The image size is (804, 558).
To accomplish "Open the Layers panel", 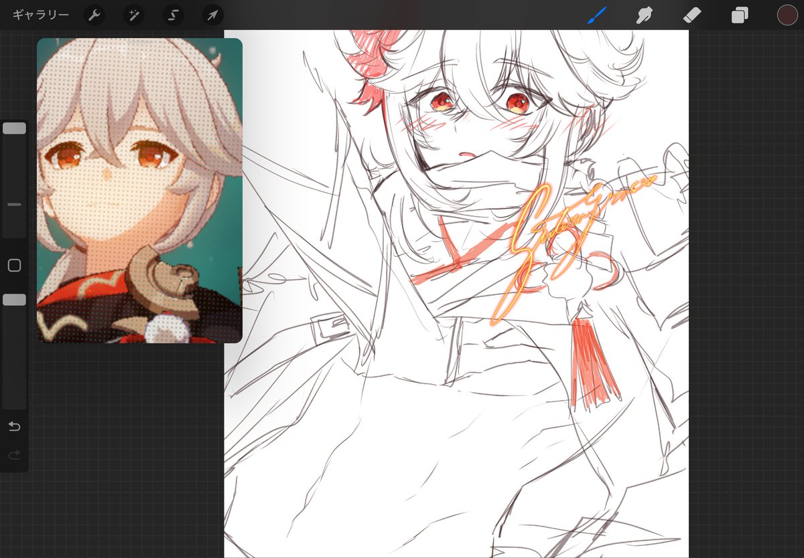I will coord(740,15).
